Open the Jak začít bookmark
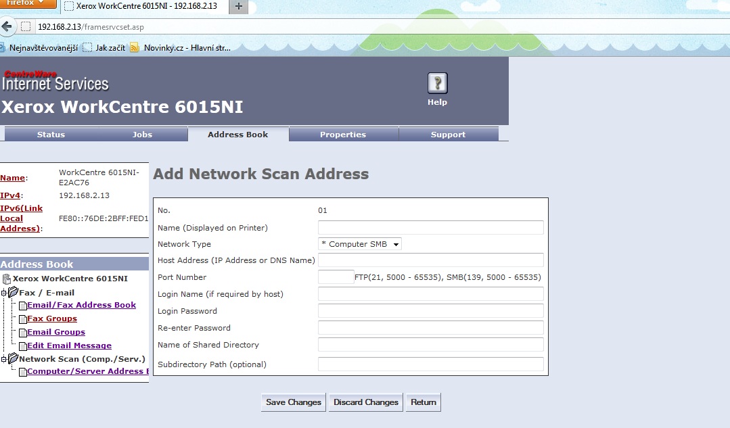Image resolution: width=730 pixels, height=428 pixels. [x=104, y=47]
